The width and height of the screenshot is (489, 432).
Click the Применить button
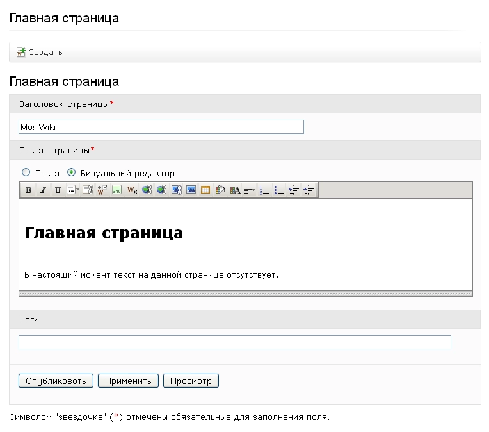[128, 381]
